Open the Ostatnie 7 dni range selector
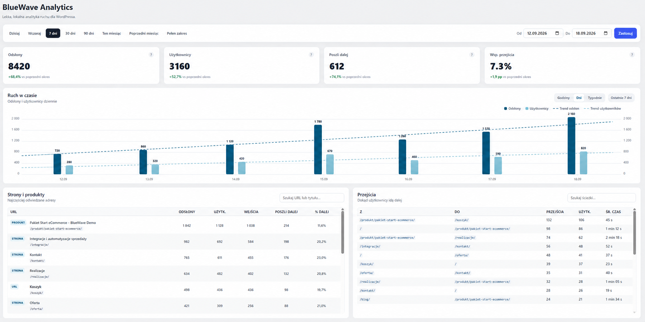Viewport: 645px width, 322px height. pyautogui.click(x=621, y=98)
